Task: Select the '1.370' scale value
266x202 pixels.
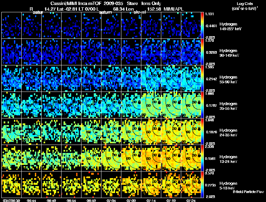Action: 209,40
